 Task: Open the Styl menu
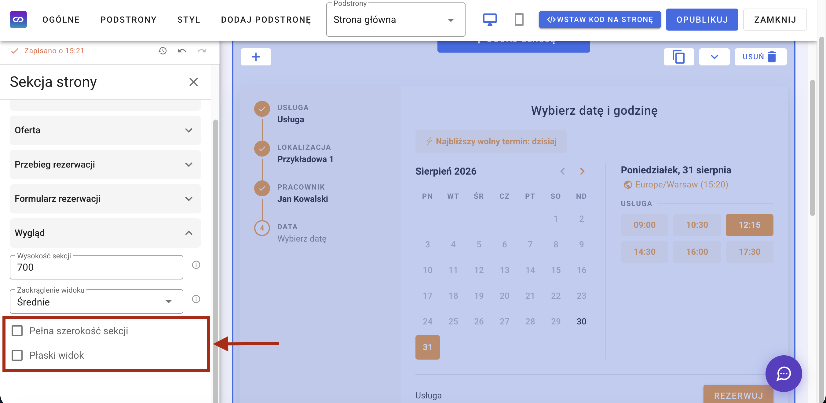coord(188,20)
